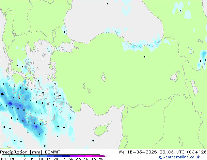Viewport: 207px width, 160px height.
Task: Click the 'Precipitation' title word
Action: click(14, 152)
